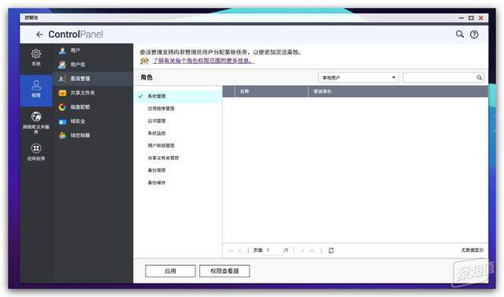Select the 共享文件夹管理 role

178,158
